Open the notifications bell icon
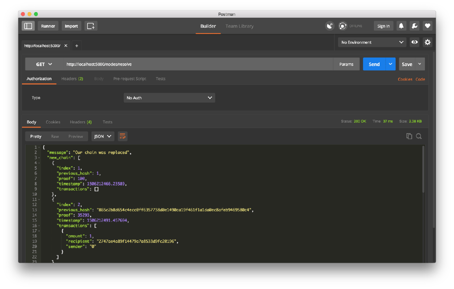This screenshot has height=289, width=454. click(402, 26)
